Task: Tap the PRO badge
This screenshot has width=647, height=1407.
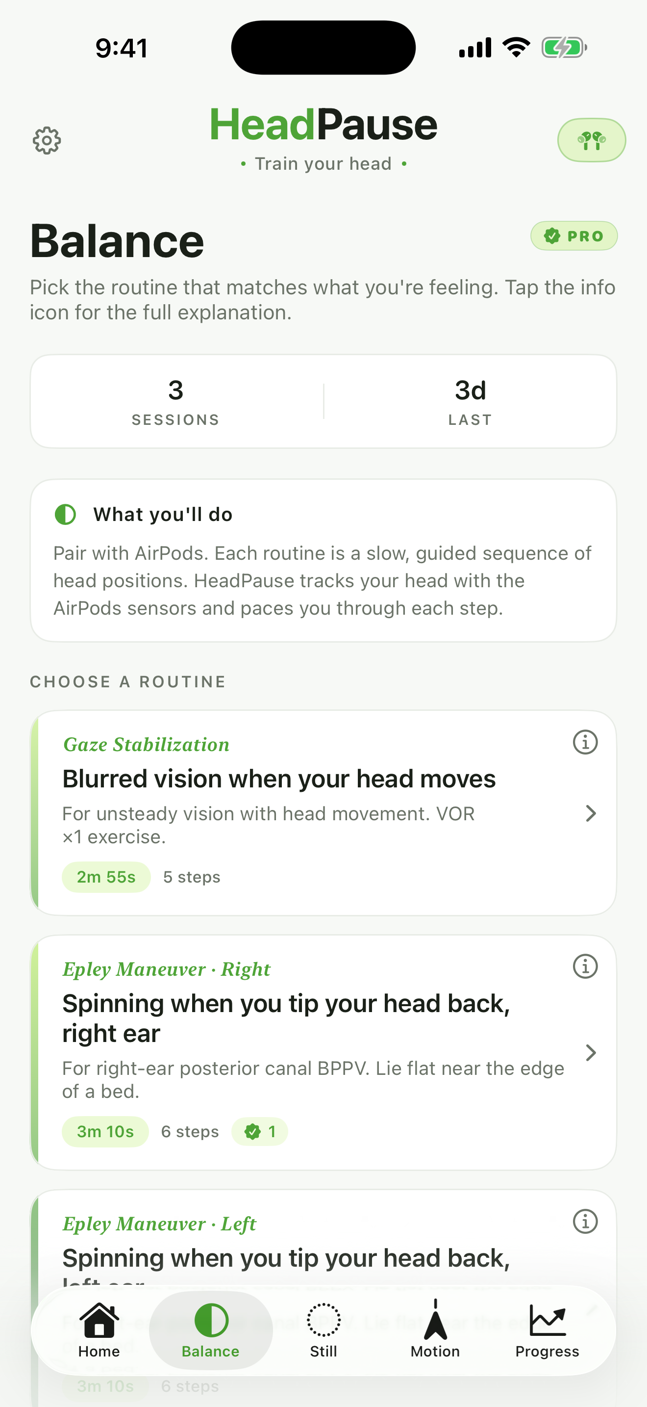Action: point(574,236)
